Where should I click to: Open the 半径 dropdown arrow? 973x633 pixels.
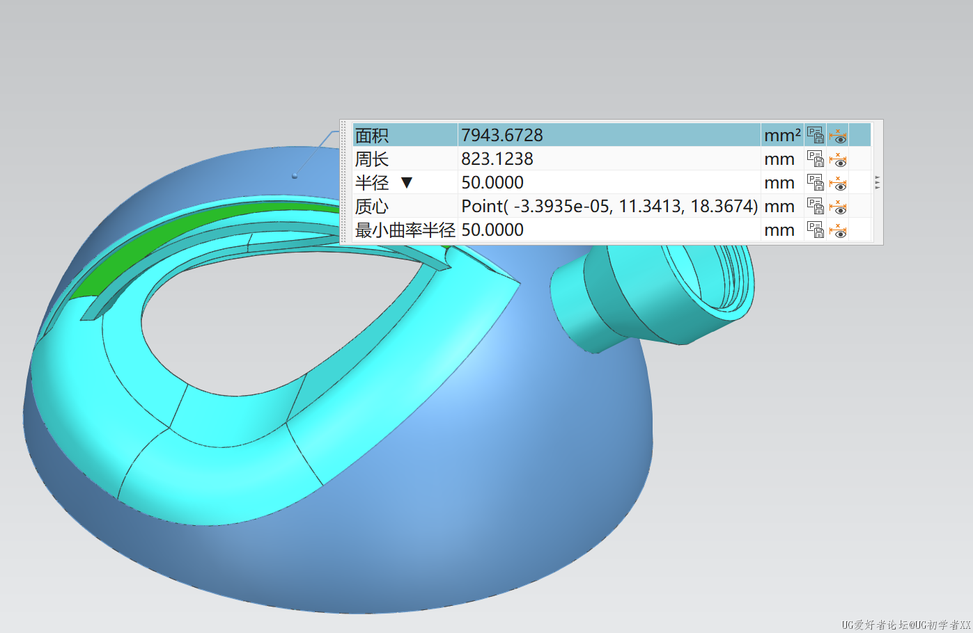[407, 183]
